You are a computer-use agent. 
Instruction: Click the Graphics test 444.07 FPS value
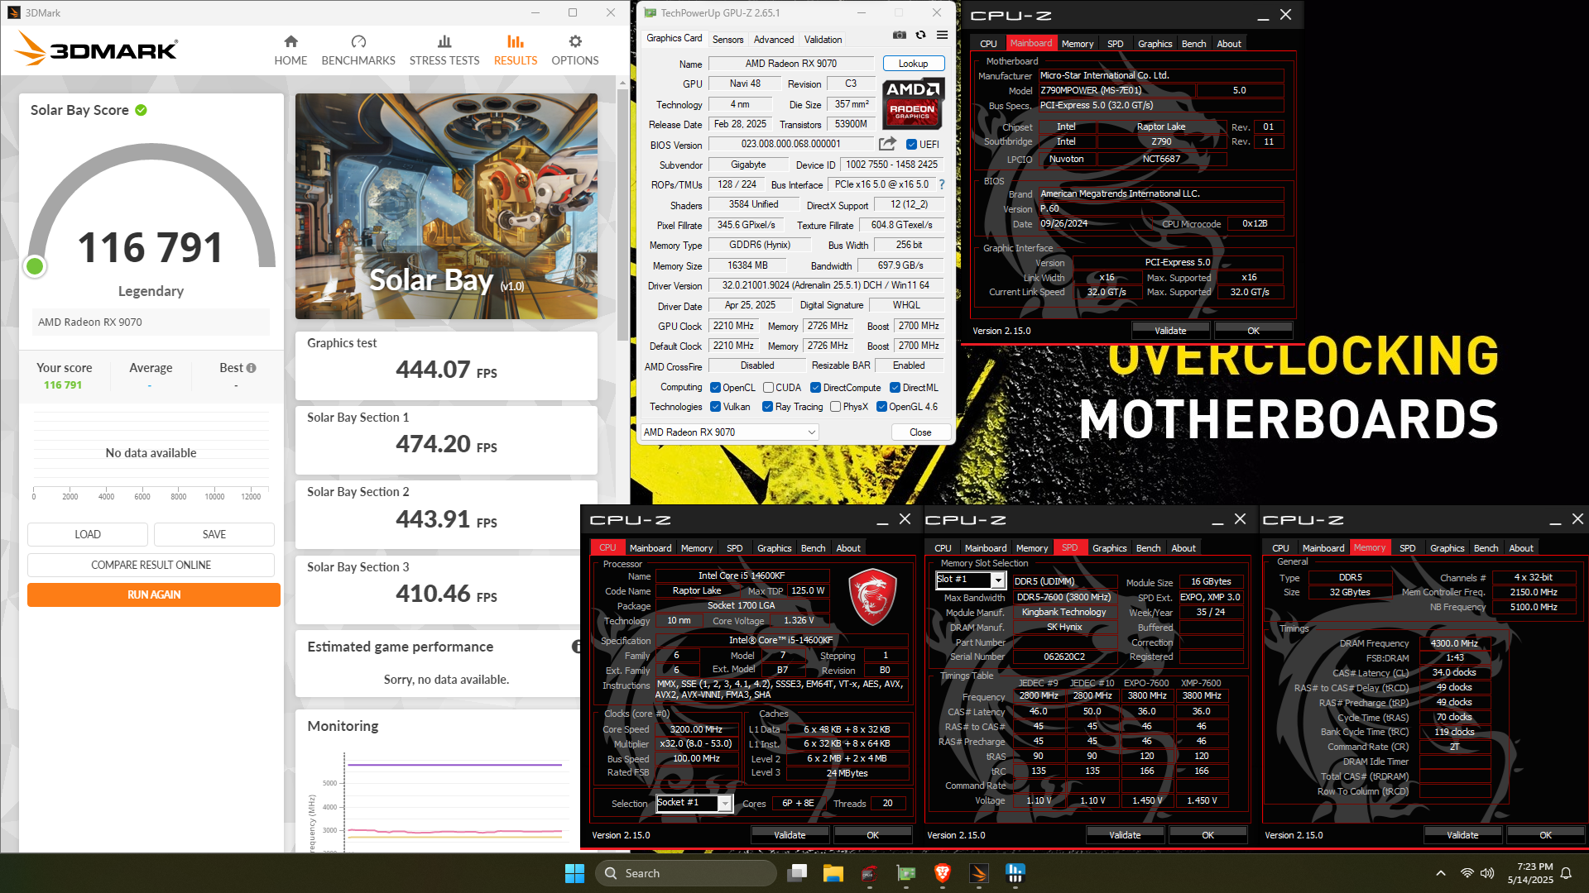(x=446, y=370)
